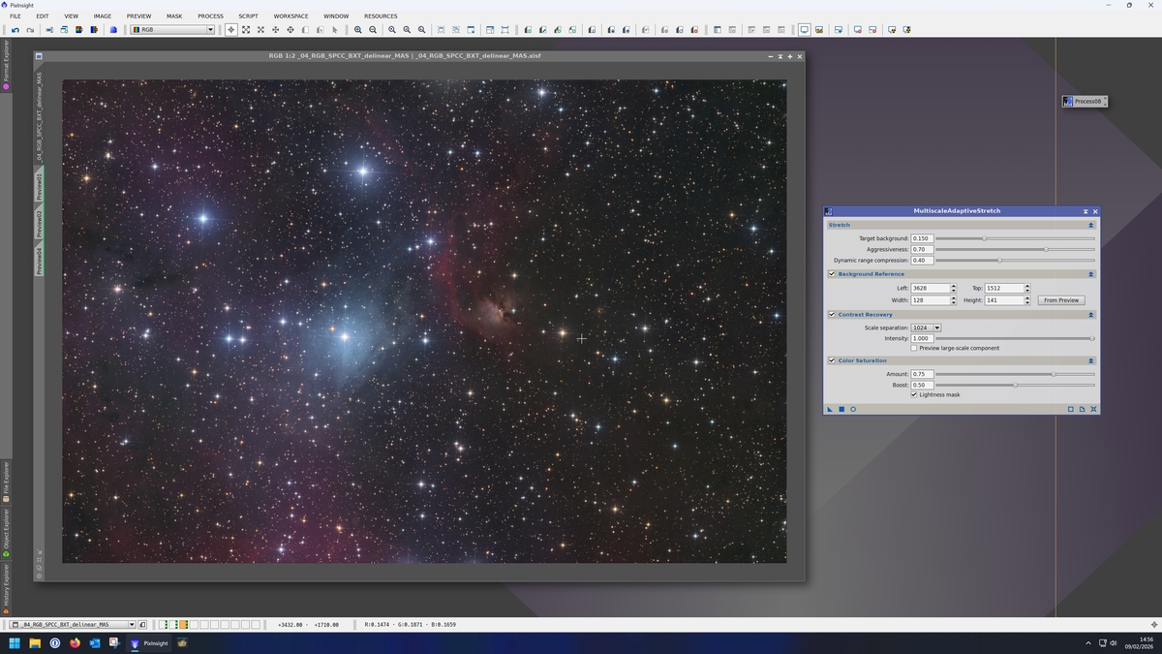This screenshot has height=654, width=1162.
Task: Click the Zoom In magnifier icon
Action: click(358, 30)
